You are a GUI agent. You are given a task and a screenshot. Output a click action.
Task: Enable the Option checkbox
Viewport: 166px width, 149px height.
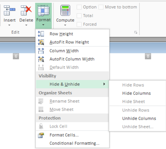coord(79,7)
